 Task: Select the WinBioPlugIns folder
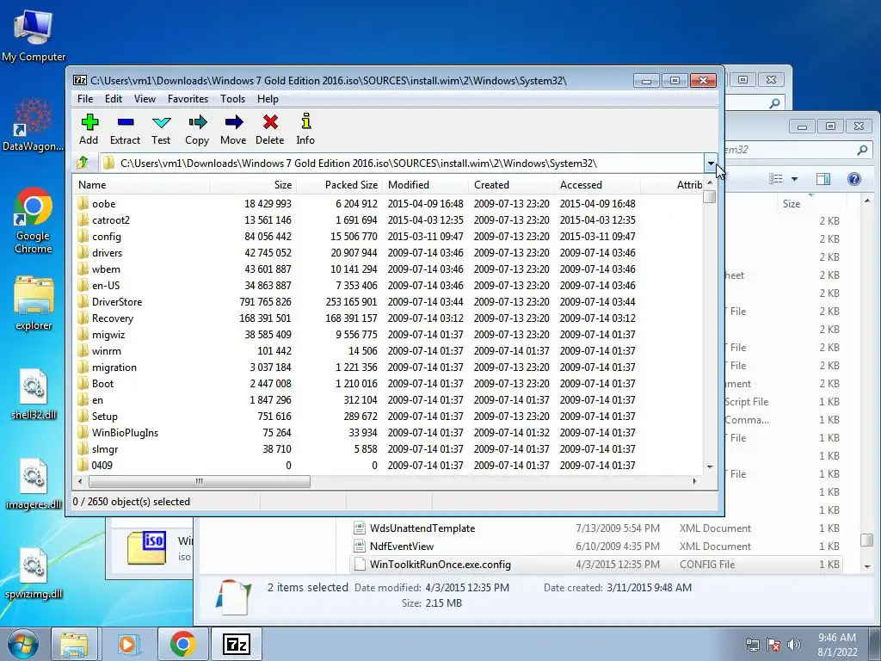(x=388, y=433)
